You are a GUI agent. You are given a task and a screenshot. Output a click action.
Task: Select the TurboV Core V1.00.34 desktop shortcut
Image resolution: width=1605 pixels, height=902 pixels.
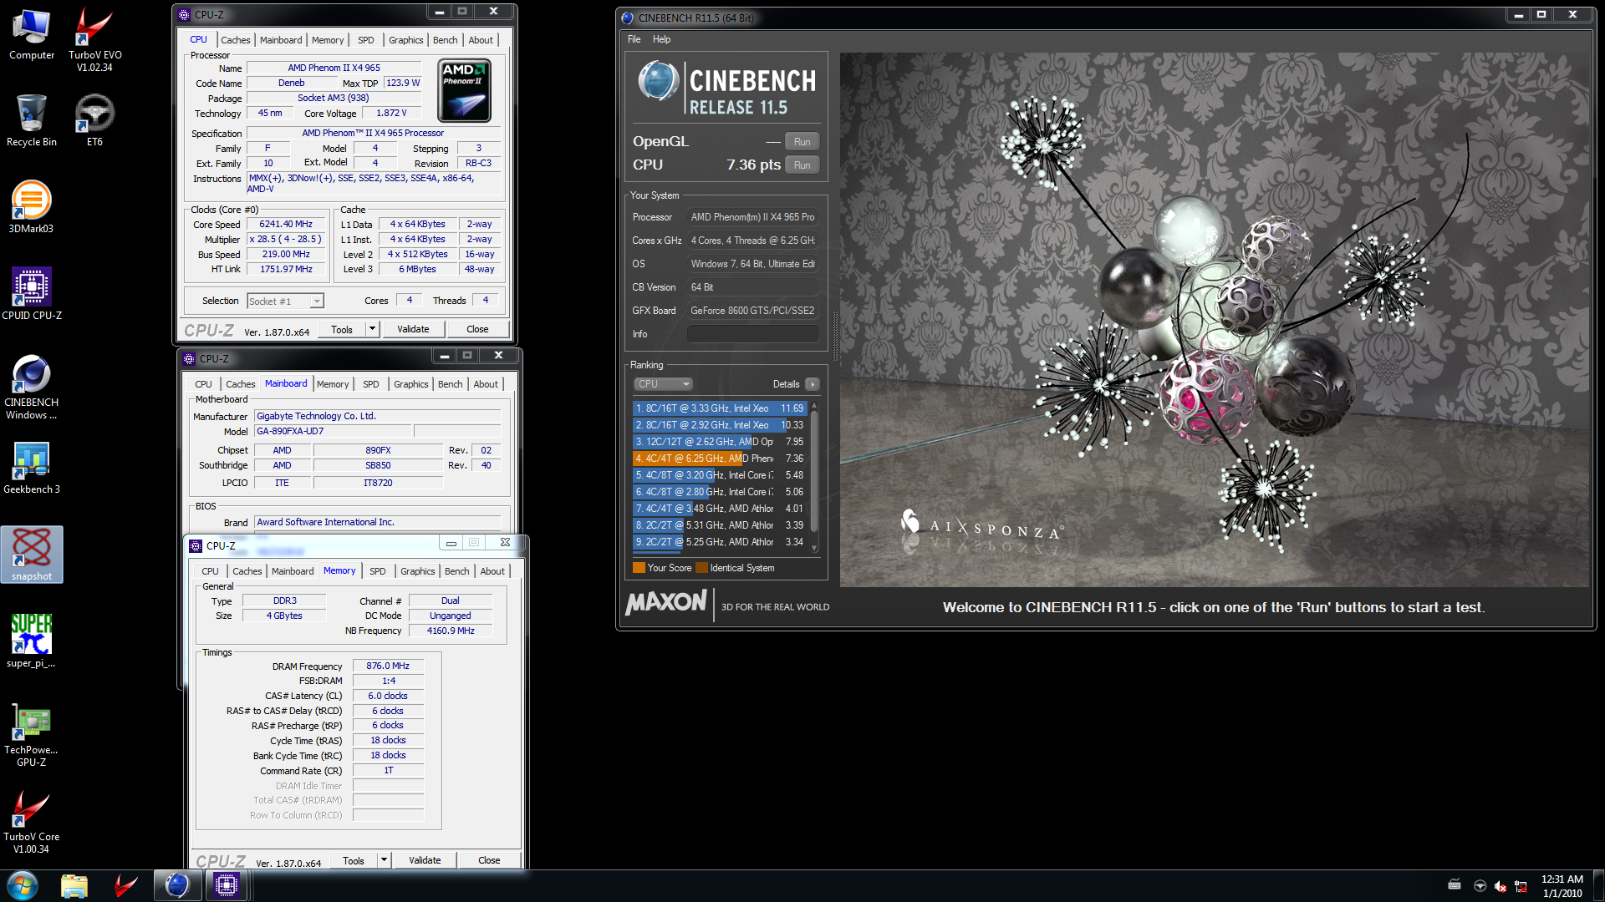(32, 822)
